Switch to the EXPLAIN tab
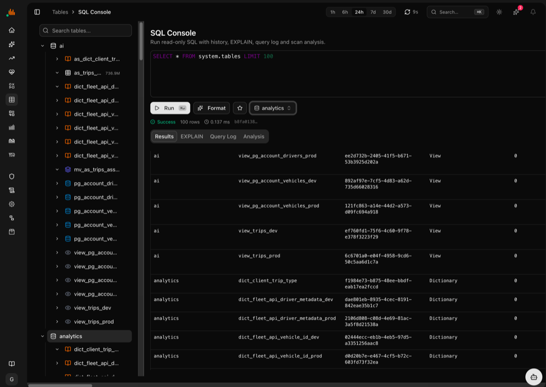The image size is (546, 387). click(191, 137)
